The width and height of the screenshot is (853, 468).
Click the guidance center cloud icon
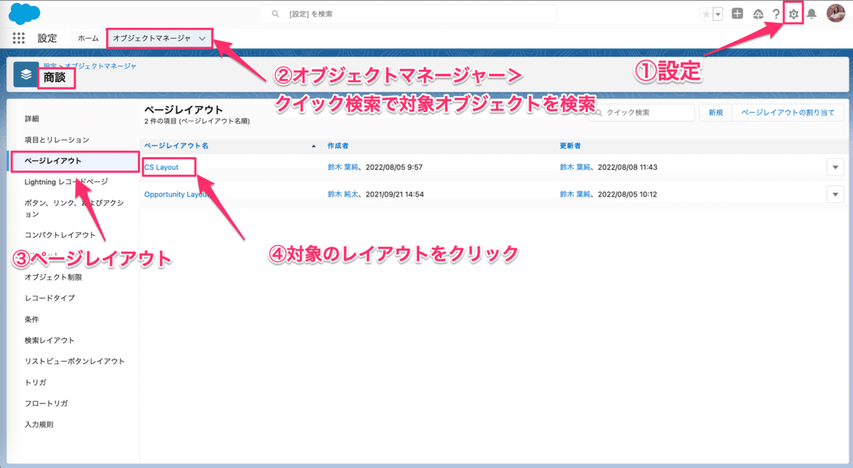click(758, 14)
